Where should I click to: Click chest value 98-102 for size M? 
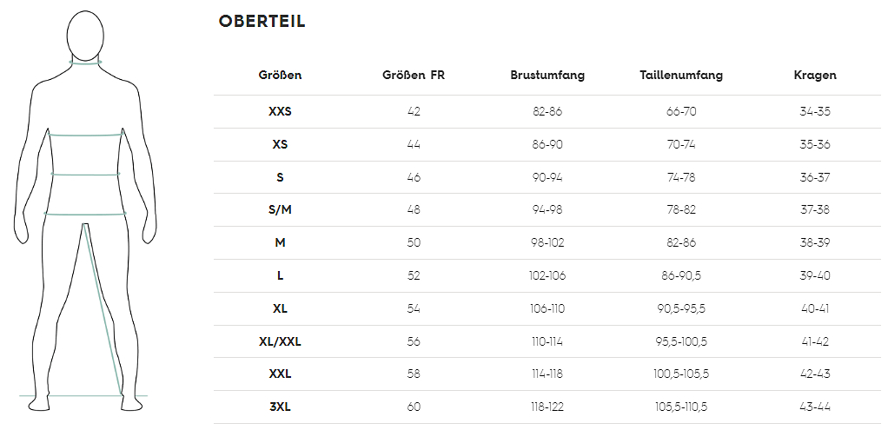coord(547,242)
